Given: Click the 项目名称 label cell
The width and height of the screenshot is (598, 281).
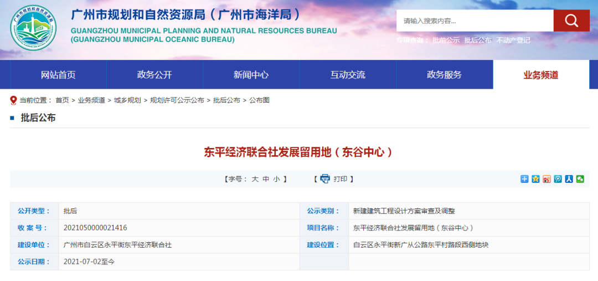Looking at the screenshot, I should pyautogui.click(x=324, y=228).
